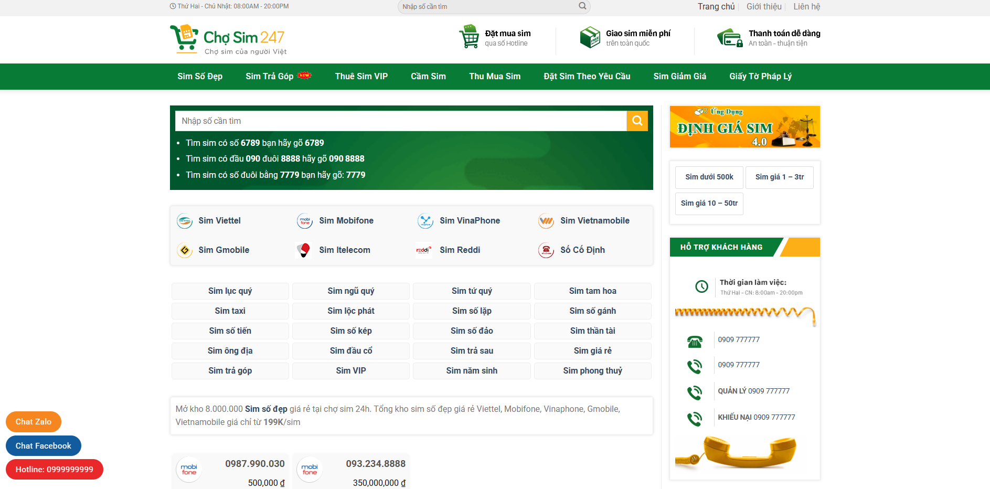Choose Sim số đảo category
The width and height of the screenshot is (990, 489).
point(472,331)
